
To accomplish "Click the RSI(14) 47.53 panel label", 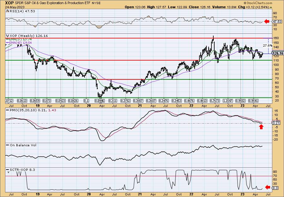I will tap(22, 11).
